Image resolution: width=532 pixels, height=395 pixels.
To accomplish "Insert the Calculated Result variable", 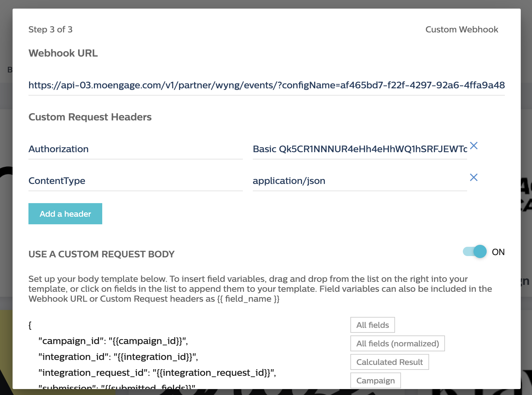I will (390, 362).
